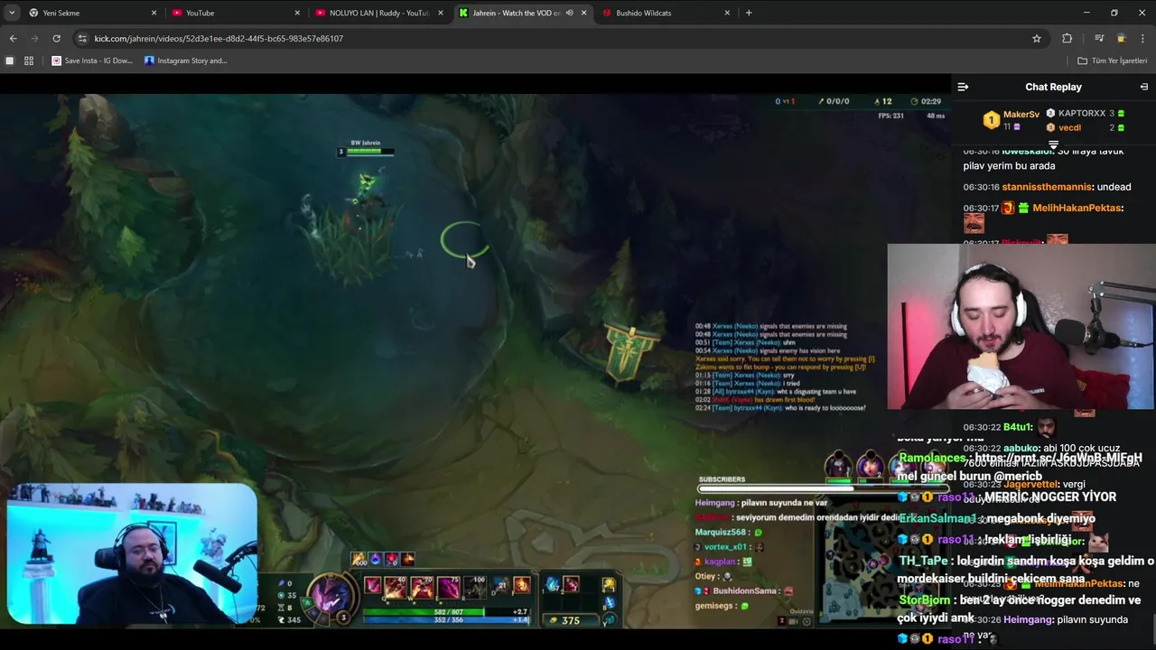Close the Bushido Wildcats tab

point(727,13)
